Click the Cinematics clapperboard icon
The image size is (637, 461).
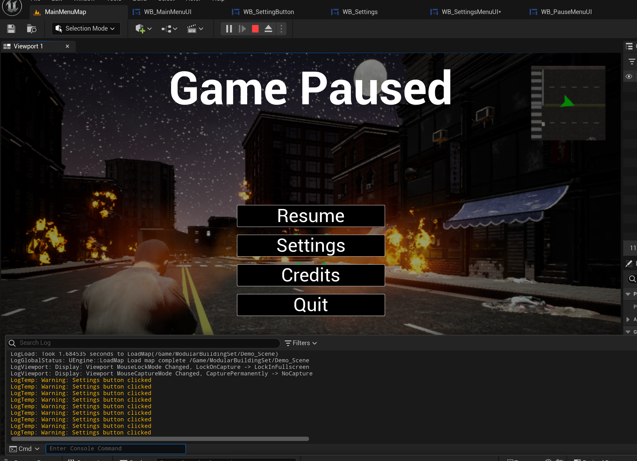coord(192,29)
